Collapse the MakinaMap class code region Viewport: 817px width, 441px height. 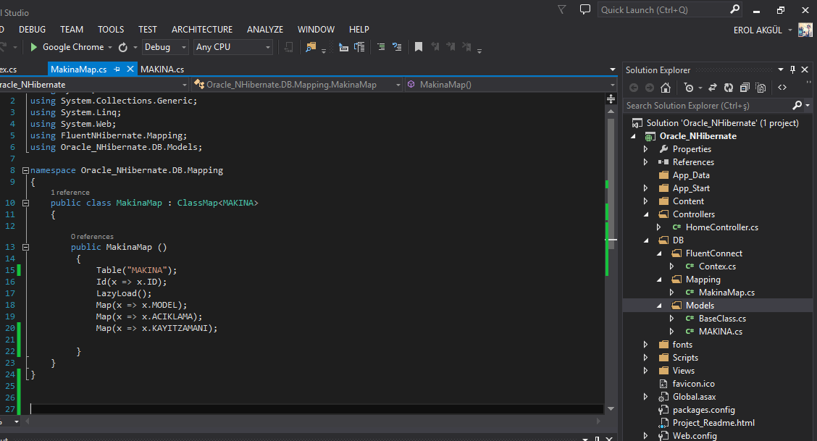[26, 203]
